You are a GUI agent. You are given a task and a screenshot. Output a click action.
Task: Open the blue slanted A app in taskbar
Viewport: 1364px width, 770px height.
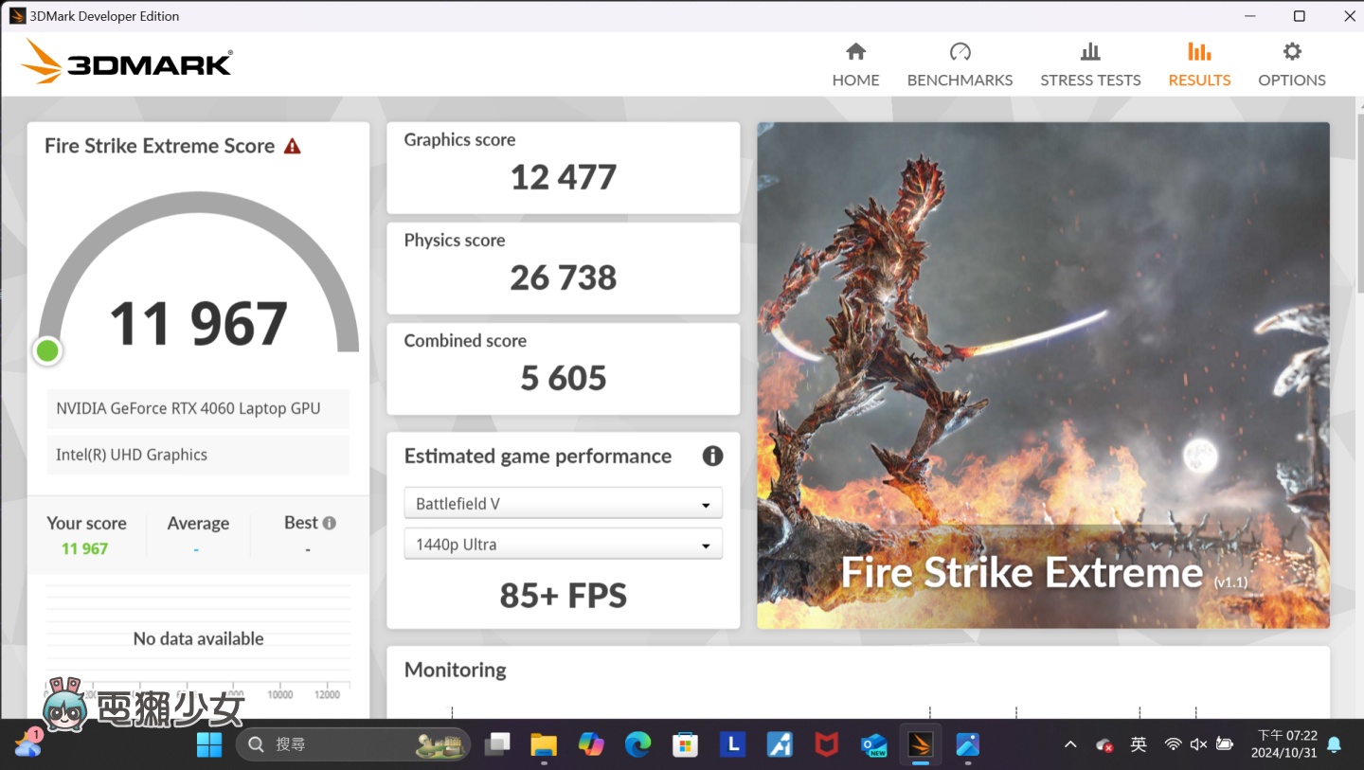tap(780, 744)
